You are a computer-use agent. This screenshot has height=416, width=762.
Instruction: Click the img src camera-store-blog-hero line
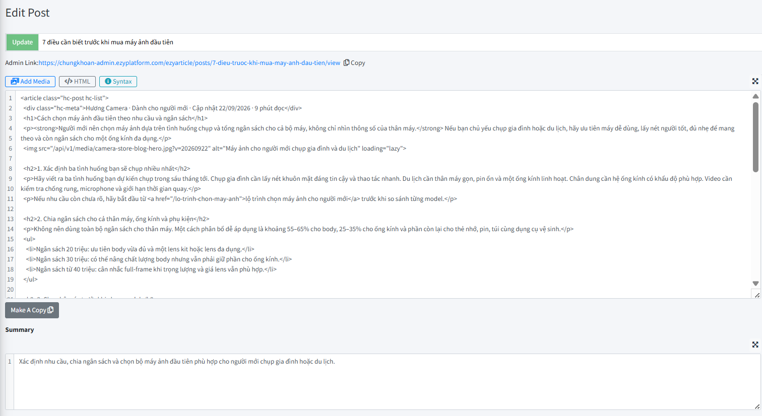pyautogui.click(x=215, y=149)
